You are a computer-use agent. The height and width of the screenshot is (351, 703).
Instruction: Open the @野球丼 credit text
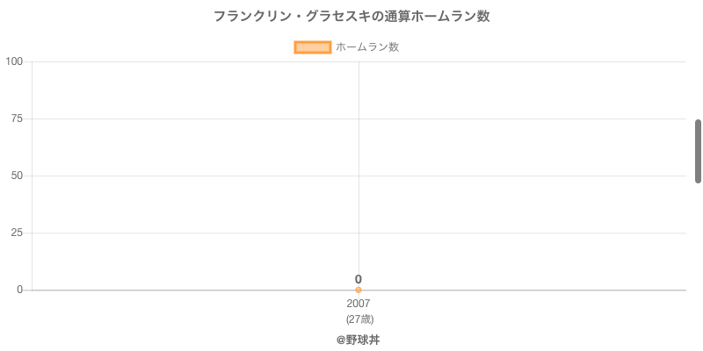[359, 340]
